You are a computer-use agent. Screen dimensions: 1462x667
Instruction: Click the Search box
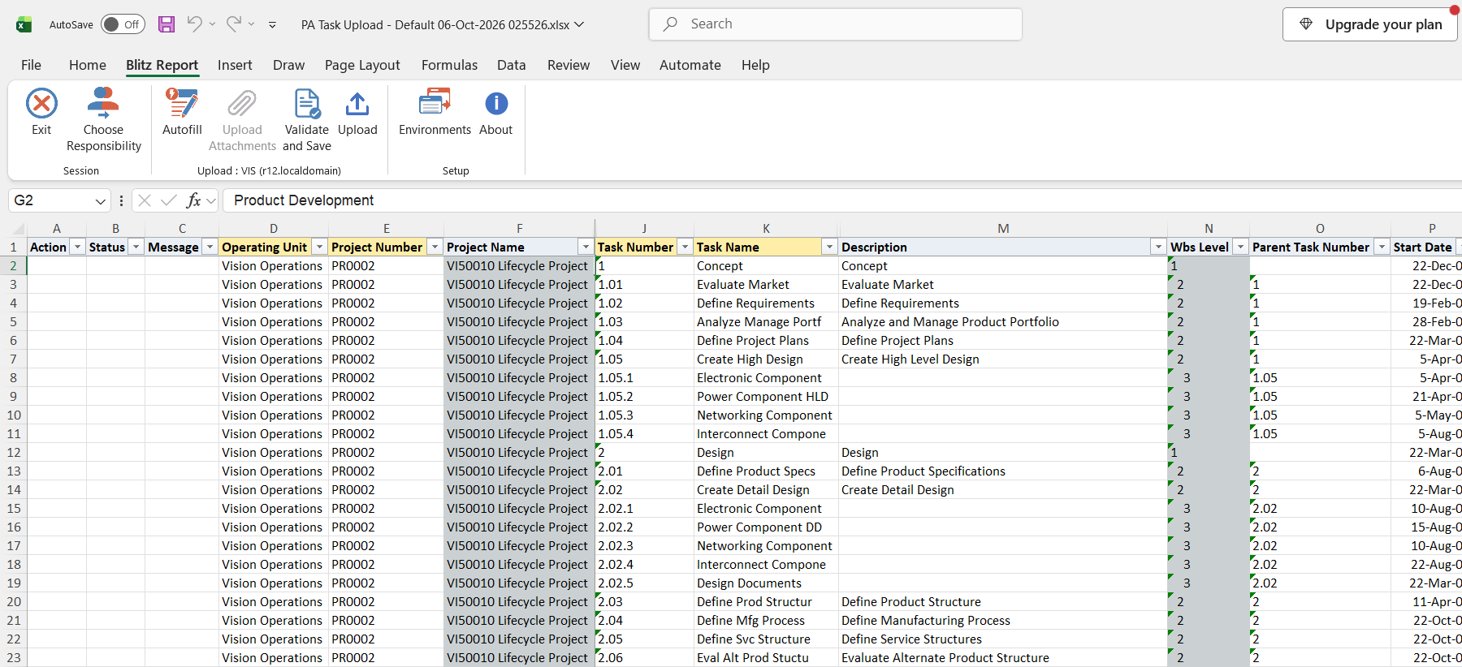[x=835, y=24]
